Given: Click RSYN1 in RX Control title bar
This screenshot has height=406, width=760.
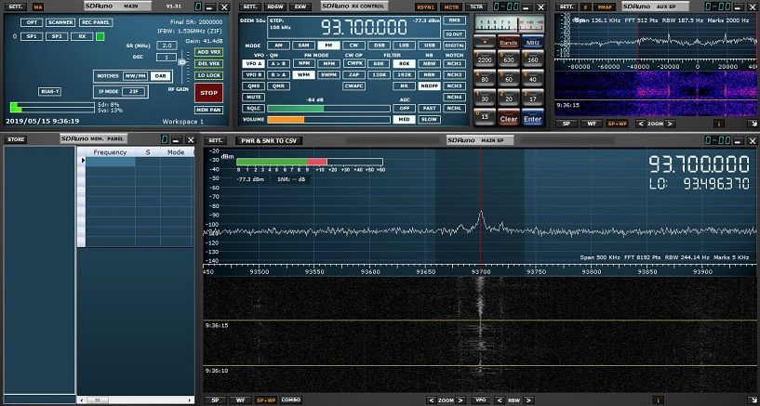Looking at the screenshot, I should [x=425, y=7].
